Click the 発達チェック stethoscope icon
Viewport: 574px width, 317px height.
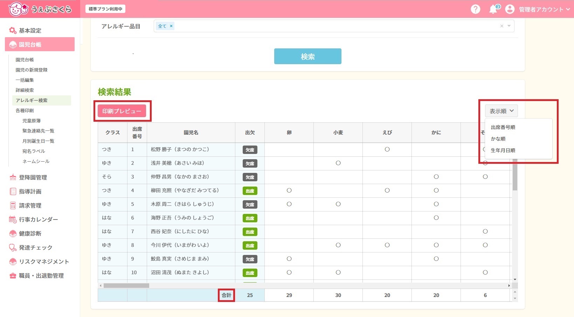13,248
